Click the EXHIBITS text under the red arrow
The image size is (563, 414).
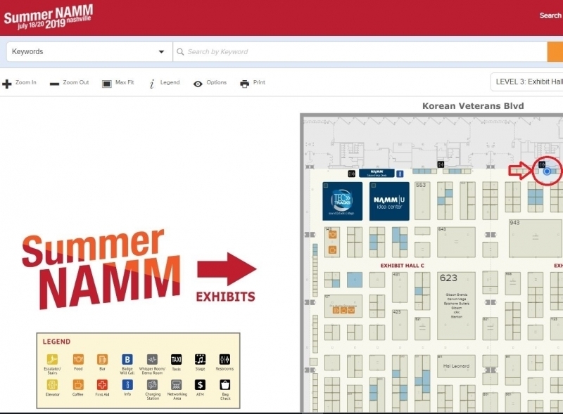[x=225, y=297]
